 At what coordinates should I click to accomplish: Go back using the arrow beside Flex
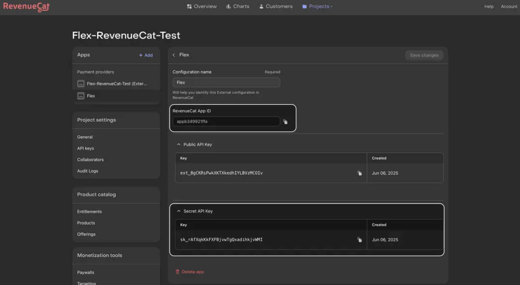174,55
